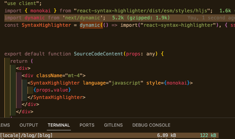Click the "1.6k" import cost on monokai line
235x139 pixels.
coord(225,11)
